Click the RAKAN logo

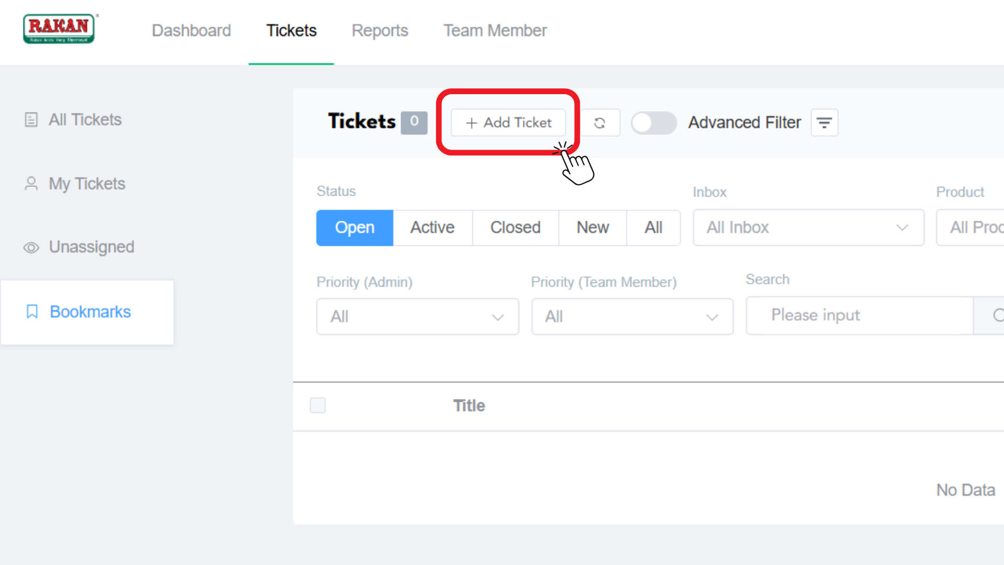click(x=59, y=29)
